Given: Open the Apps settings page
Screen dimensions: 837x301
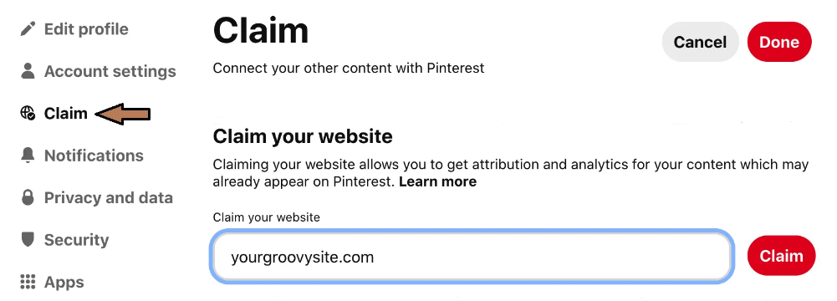Looking at the screenshot, I should click(x=64, y=282).
